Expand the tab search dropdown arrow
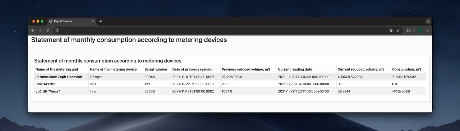The height and width of the screenshot is (131, 460). tap(428, 21)
